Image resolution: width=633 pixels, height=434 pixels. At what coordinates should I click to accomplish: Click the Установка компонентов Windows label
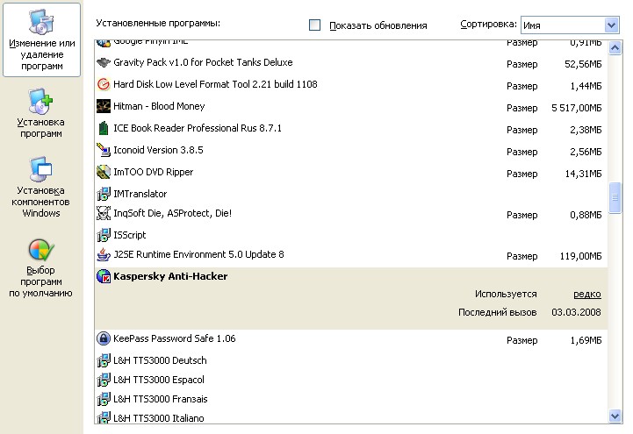coord(40,202)
